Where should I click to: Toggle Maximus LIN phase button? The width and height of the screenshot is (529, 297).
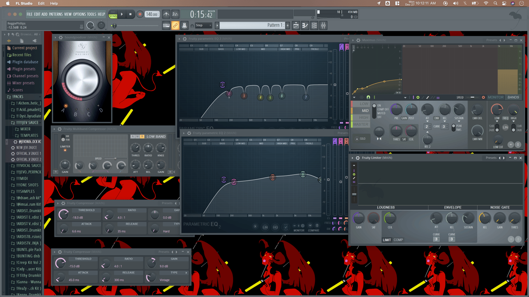tap(505, 127)
